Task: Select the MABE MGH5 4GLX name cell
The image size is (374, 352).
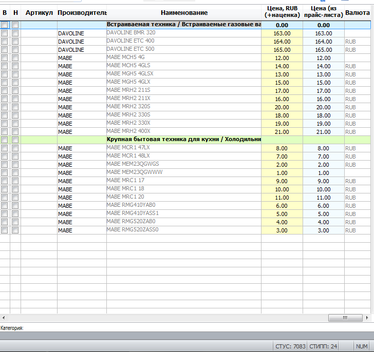Action: coord(184,83)
